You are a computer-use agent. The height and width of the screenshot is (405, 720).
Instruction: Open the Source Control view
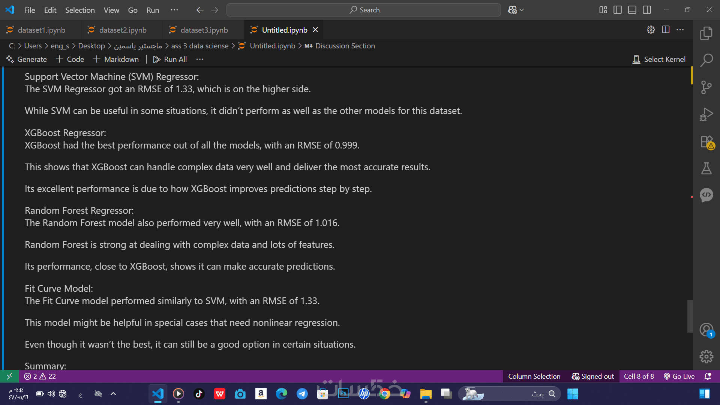706,87
